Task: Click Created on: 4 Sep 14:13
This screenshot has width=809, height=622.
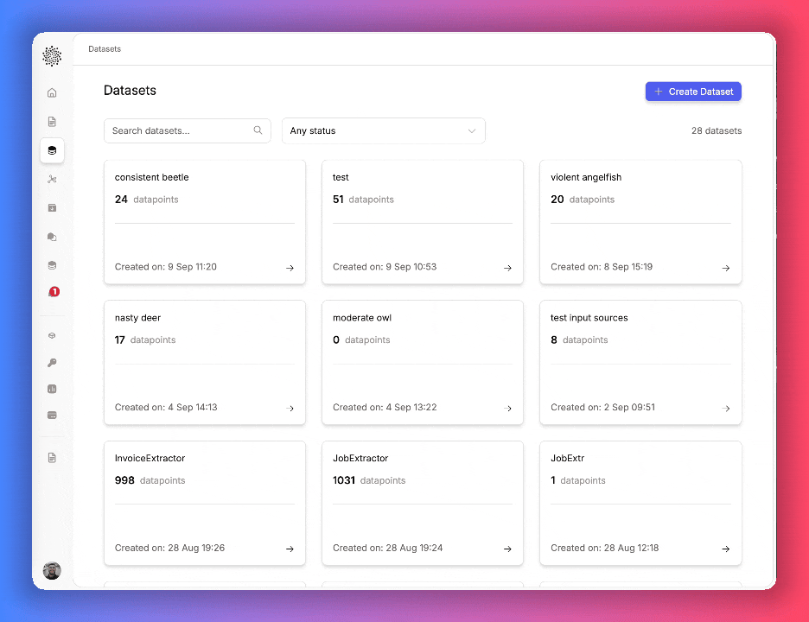Action: click(166, 407)
